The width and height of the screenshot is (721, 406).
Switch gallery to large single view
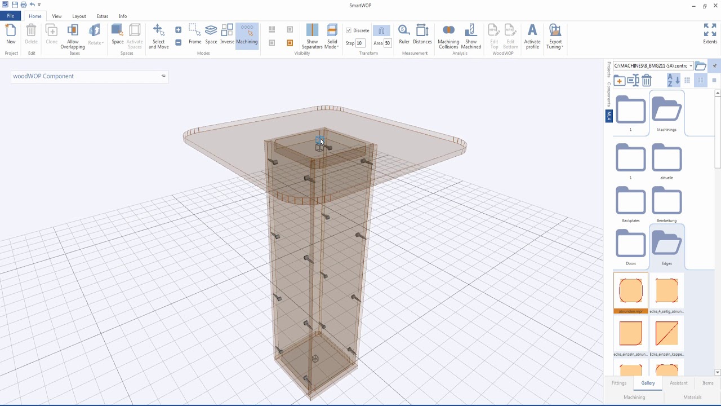(x=714, y=81)
